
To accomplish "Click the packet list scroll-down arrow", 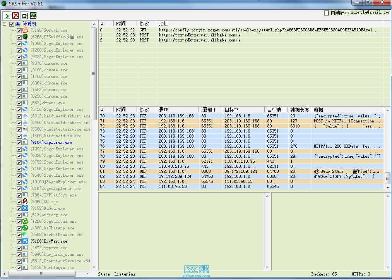I will coord(388,187).
